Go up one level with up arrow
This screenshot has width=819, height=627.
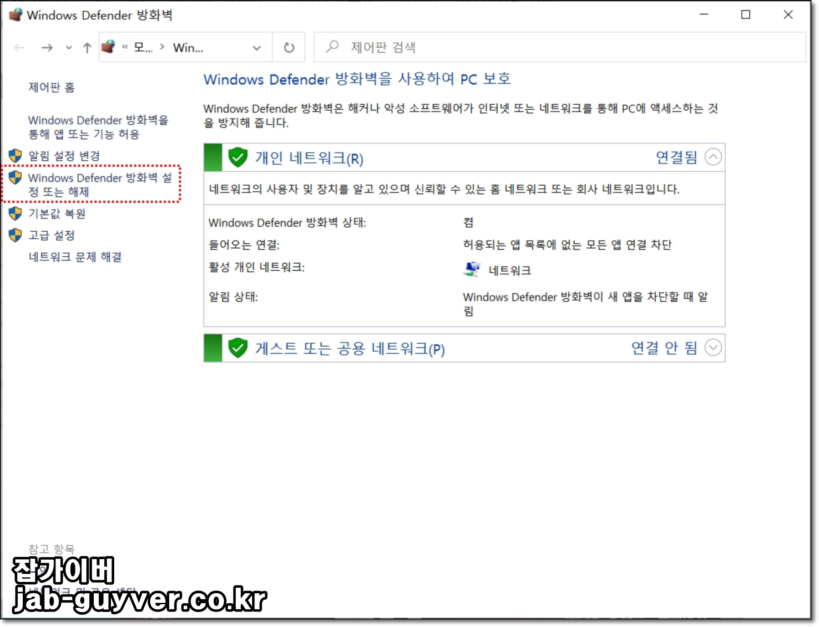[87, 47]
